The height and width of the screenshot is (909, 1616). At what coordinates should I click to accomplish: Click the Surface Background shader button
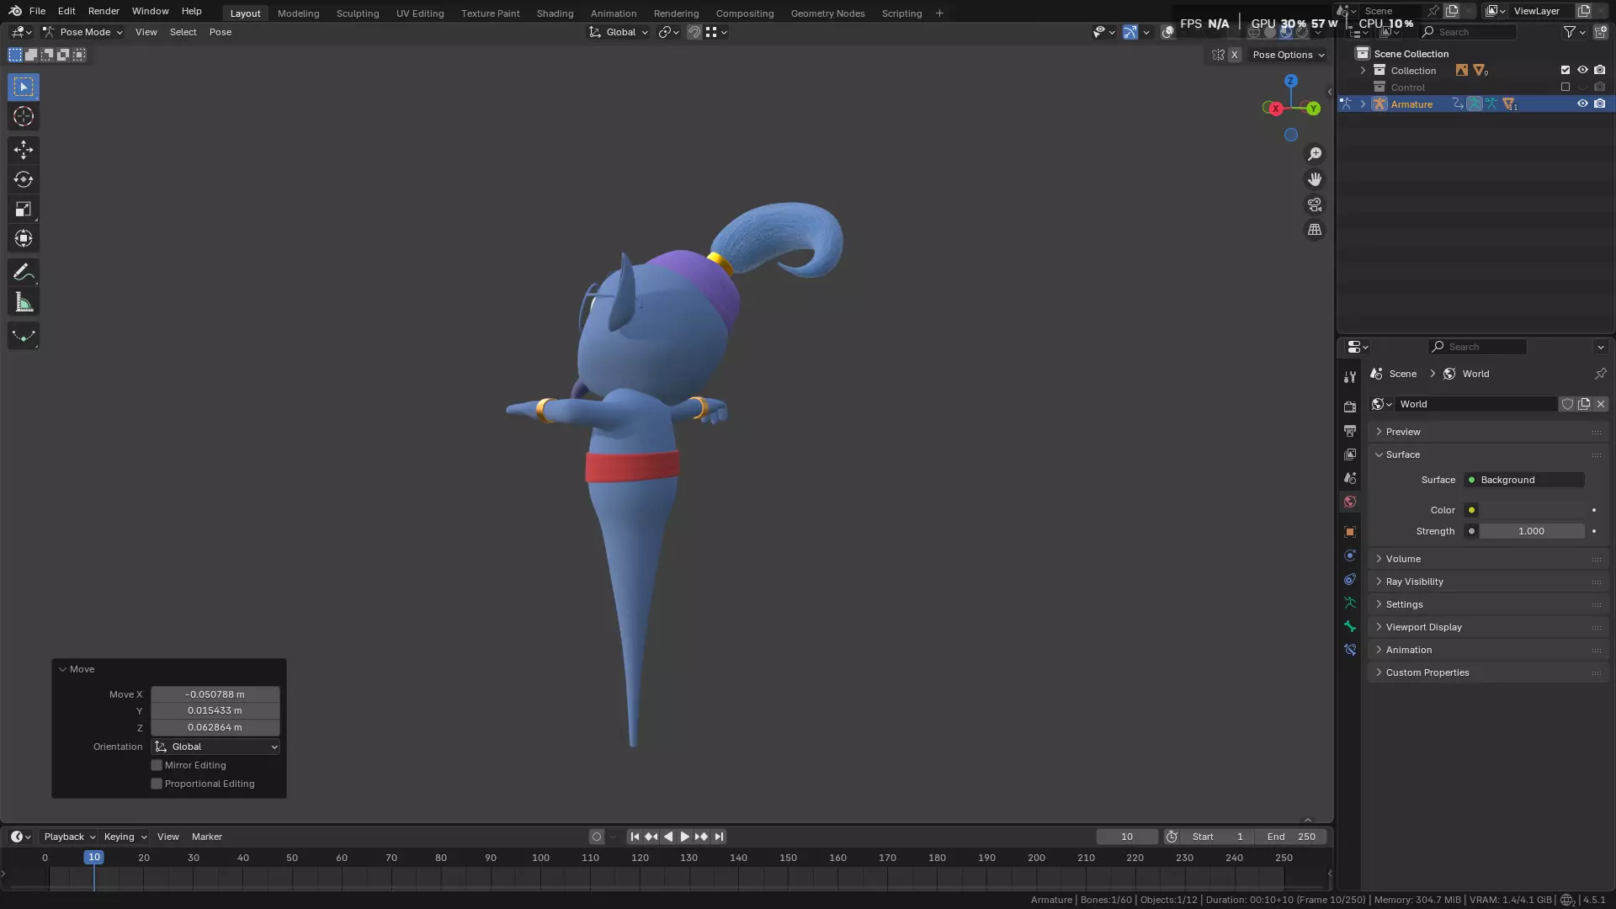coord(1524,480)
